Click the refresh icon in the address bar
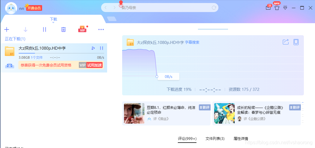 click(x=214, y=8)
